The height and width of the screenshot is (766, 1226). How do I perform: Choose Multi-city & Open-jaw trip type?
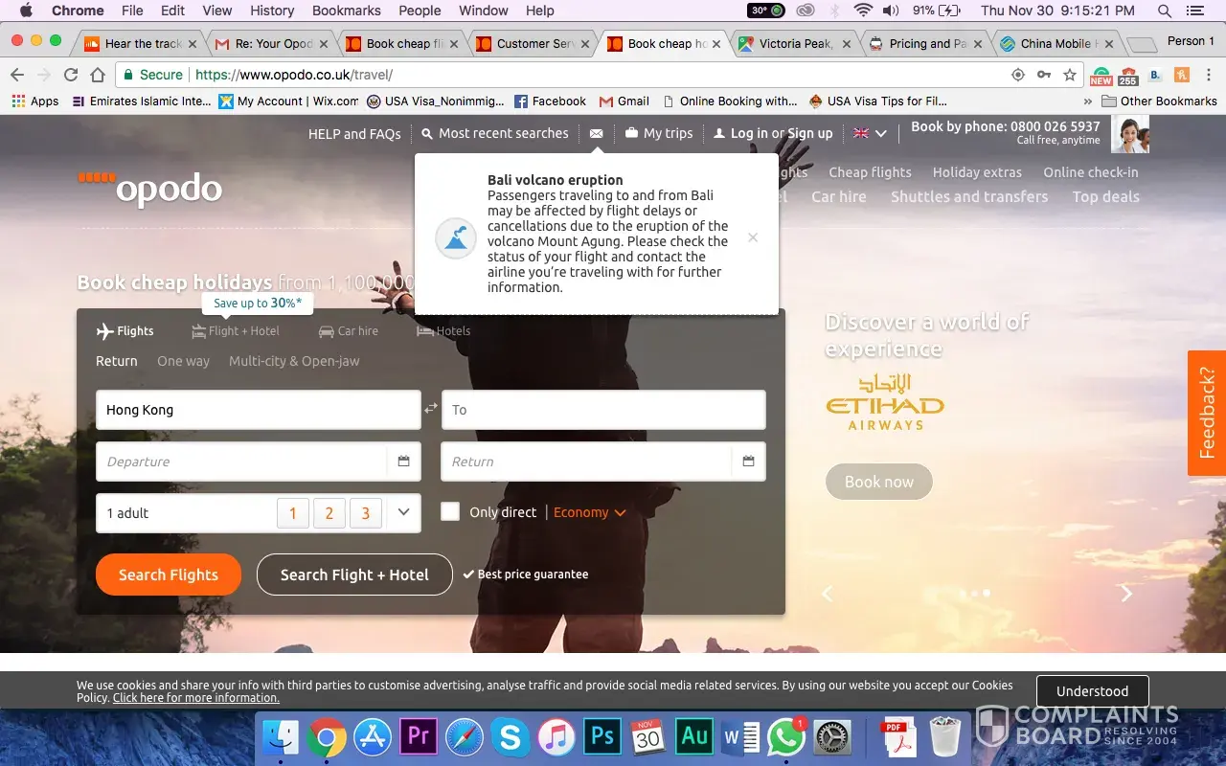pos(294,361)
